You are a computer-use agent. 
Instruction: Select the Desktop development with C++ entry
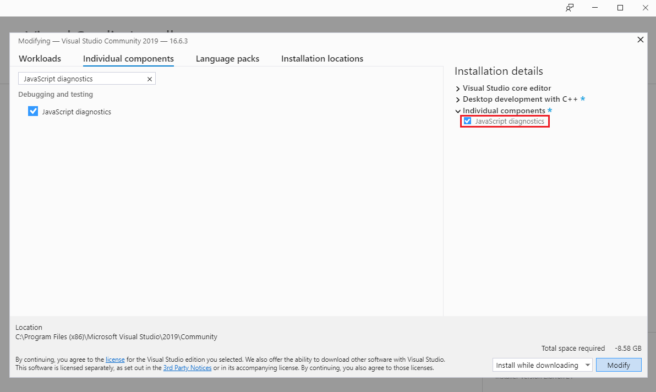518,99
